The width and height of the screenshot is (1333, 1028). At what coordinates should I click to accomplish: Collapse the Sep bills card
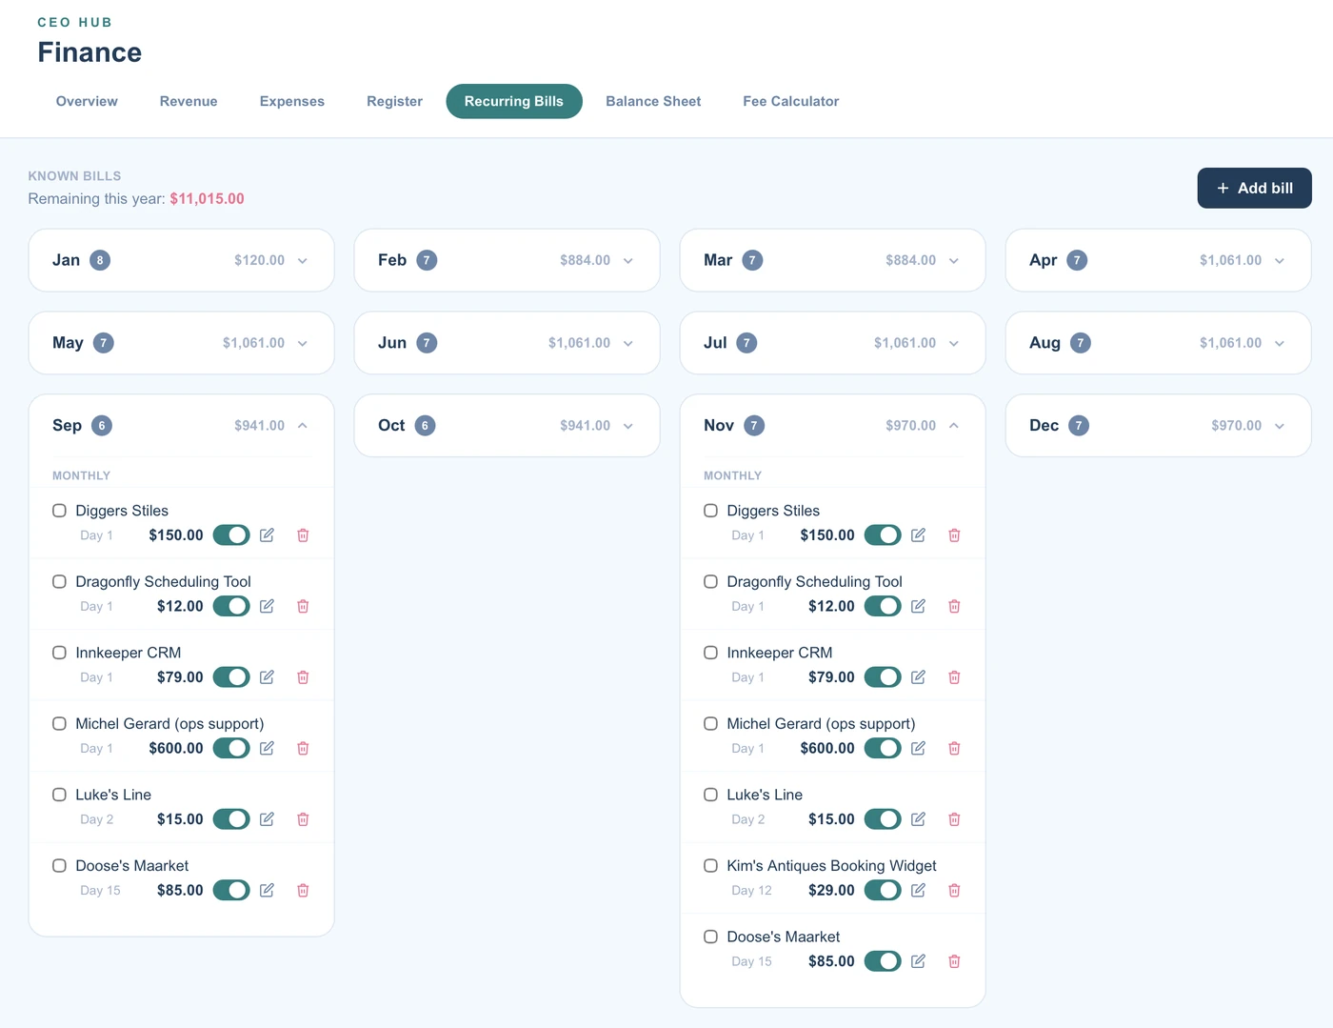(x=181, y=426)
